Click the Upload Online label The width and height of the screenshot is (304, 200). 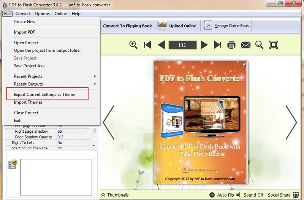click(183, 26)
